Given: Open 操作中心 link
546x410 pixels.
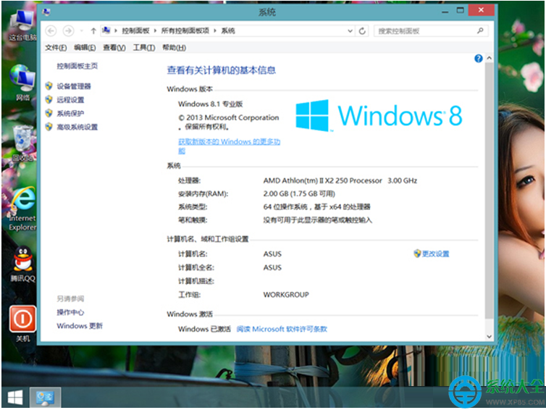Looking at the screenshot, I should pos(70,312).
